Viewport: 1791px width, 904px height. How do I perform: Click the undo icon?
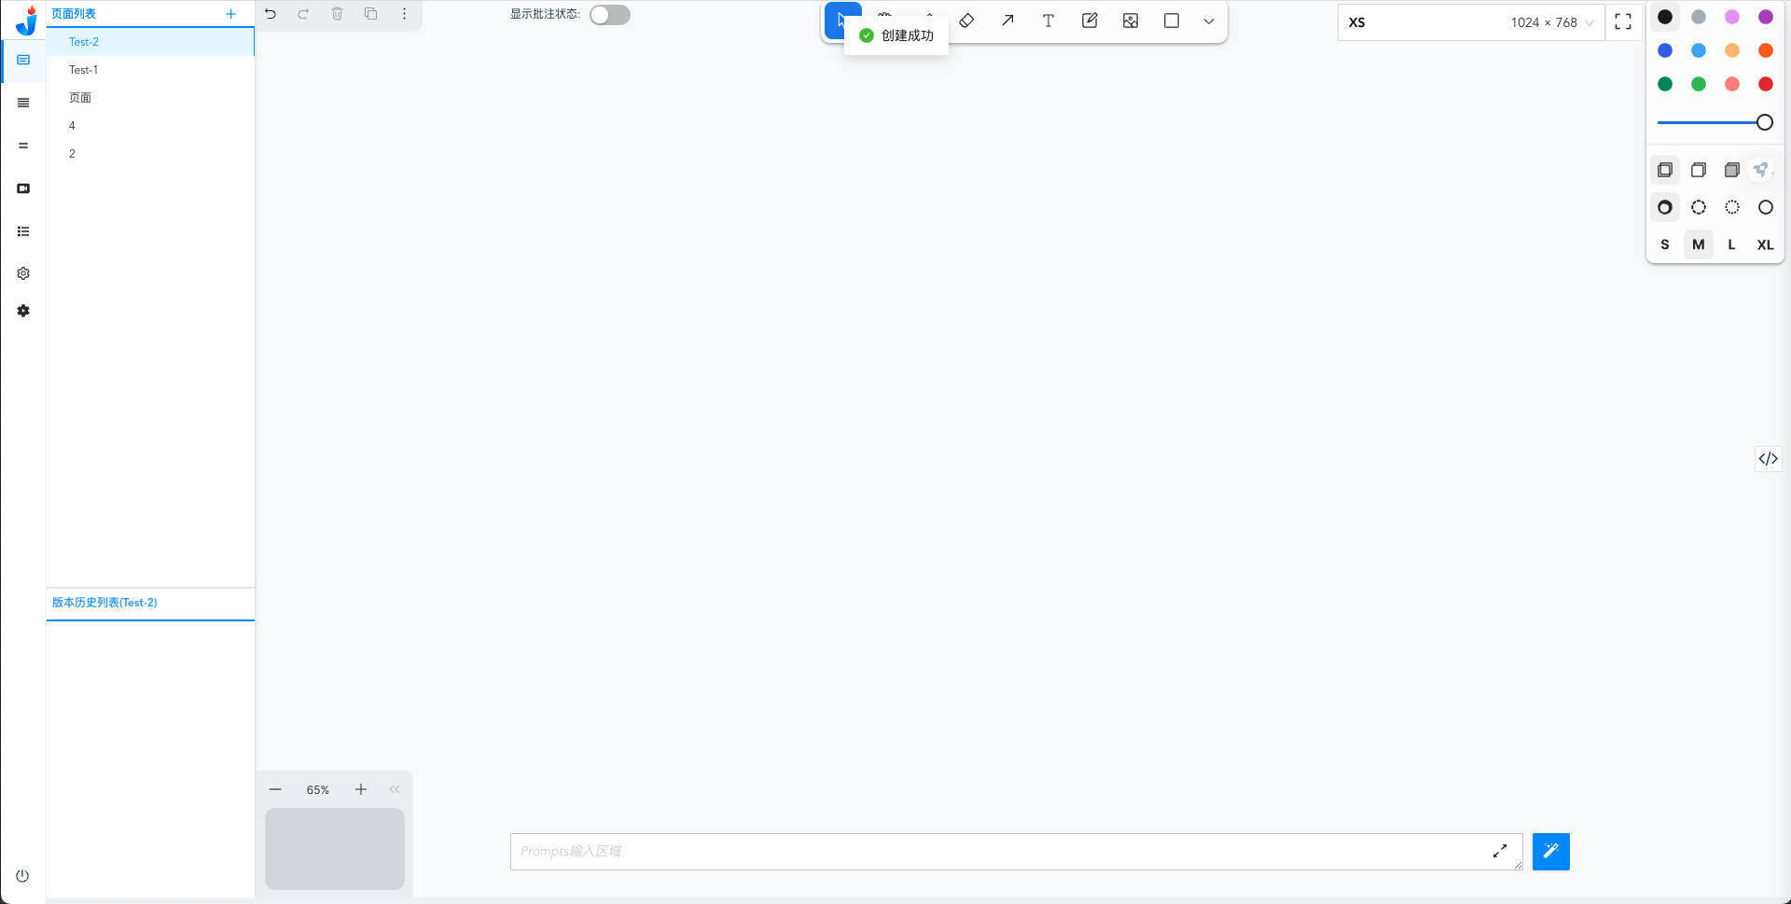(x=271, y=14)
